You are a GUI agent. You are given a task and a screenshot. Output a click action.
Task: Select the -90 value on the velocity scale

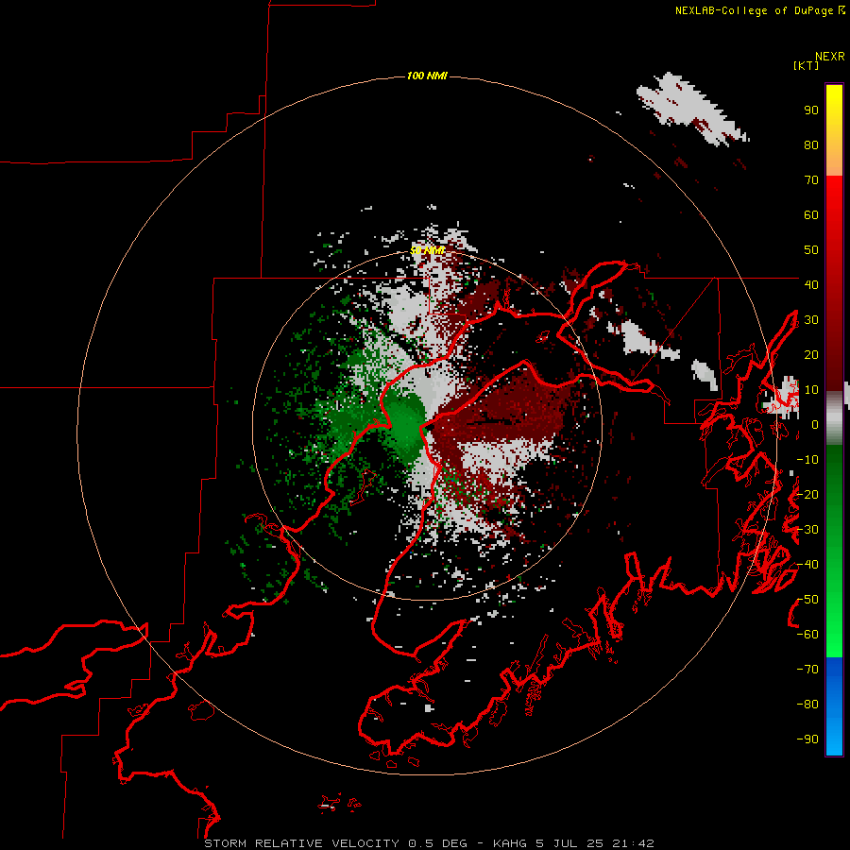807,739
